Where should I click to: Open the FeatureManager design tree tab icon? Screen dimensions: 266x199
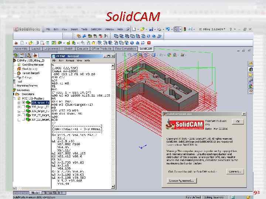point(16,55)
